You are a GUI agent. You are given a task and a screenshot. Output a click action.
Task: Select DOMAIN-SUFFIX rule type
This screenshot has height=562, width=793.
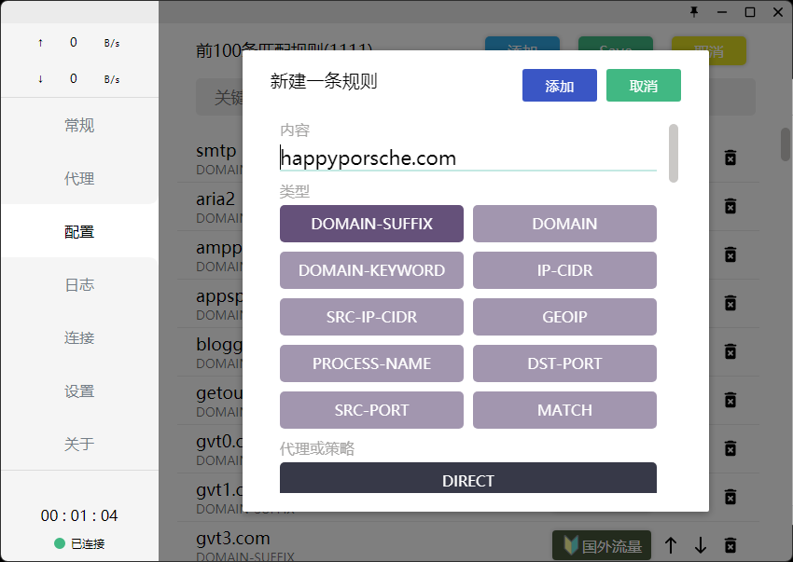[371, 224]
